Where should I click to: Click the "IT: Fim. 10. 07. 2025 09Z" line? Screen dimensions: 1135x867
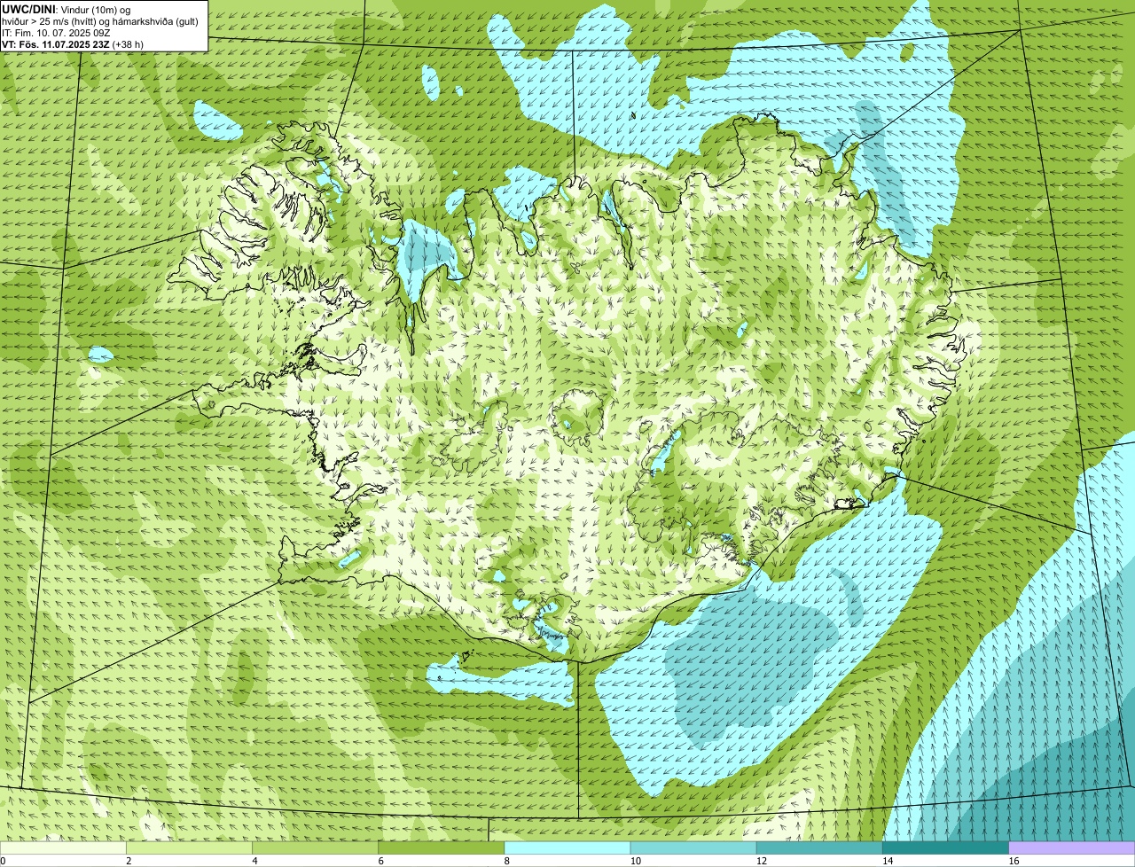[56, 32]
